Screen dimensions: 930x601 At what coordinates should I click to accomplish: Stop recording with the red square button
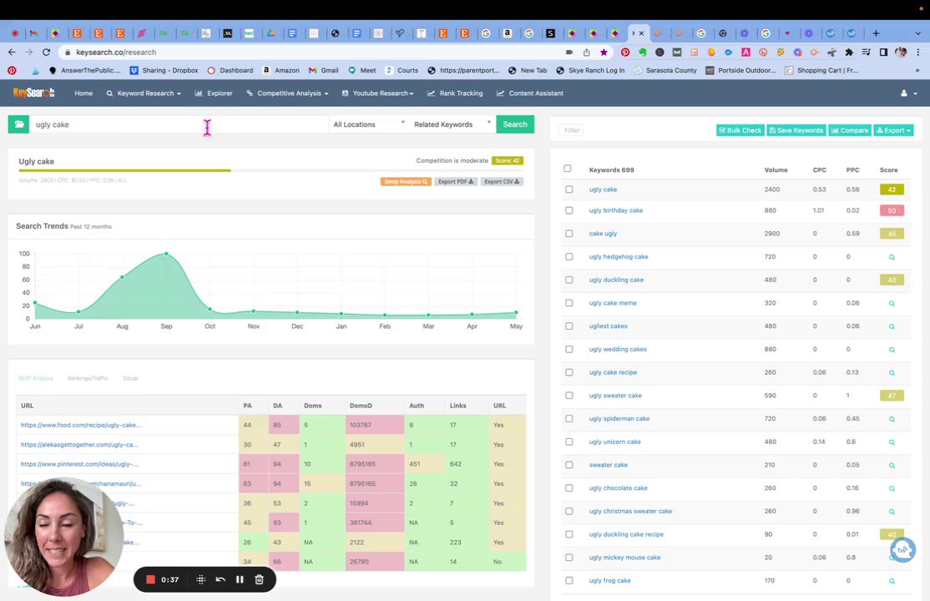(150, 579)
